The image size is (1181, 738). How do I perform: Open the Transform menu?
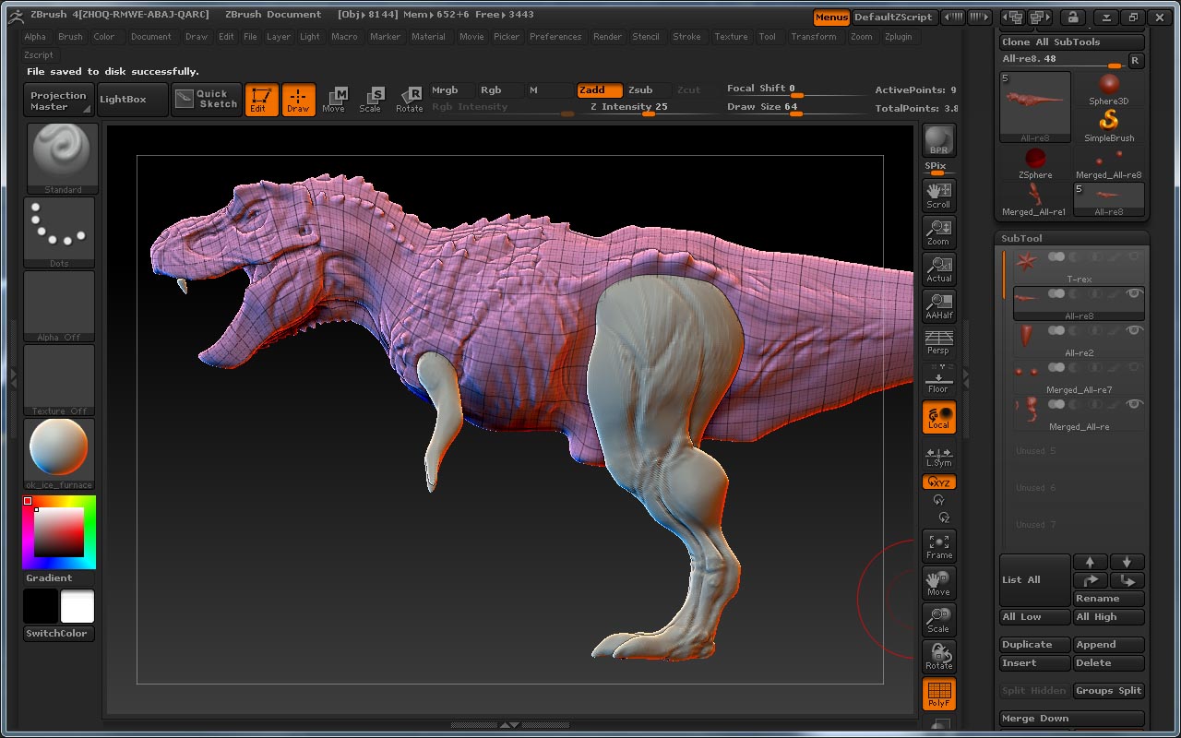point(813,37)
